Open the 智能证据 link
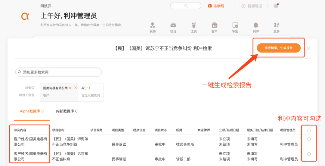The height and width of the screenshot is (166, 325). tap(252, 6)
